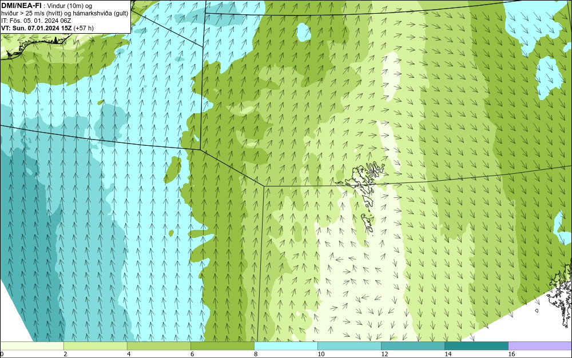Click the 6–8 m/s olive green legend swatch

(222, 345)
